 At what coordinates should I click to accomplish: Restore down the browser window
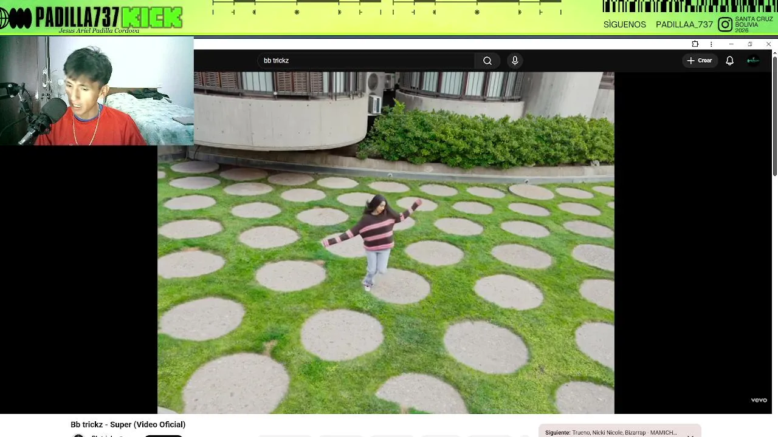tap(750, 44)
